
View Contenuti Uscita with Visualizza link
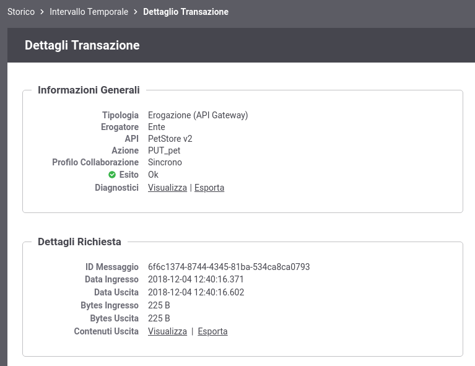coord(167,331)
